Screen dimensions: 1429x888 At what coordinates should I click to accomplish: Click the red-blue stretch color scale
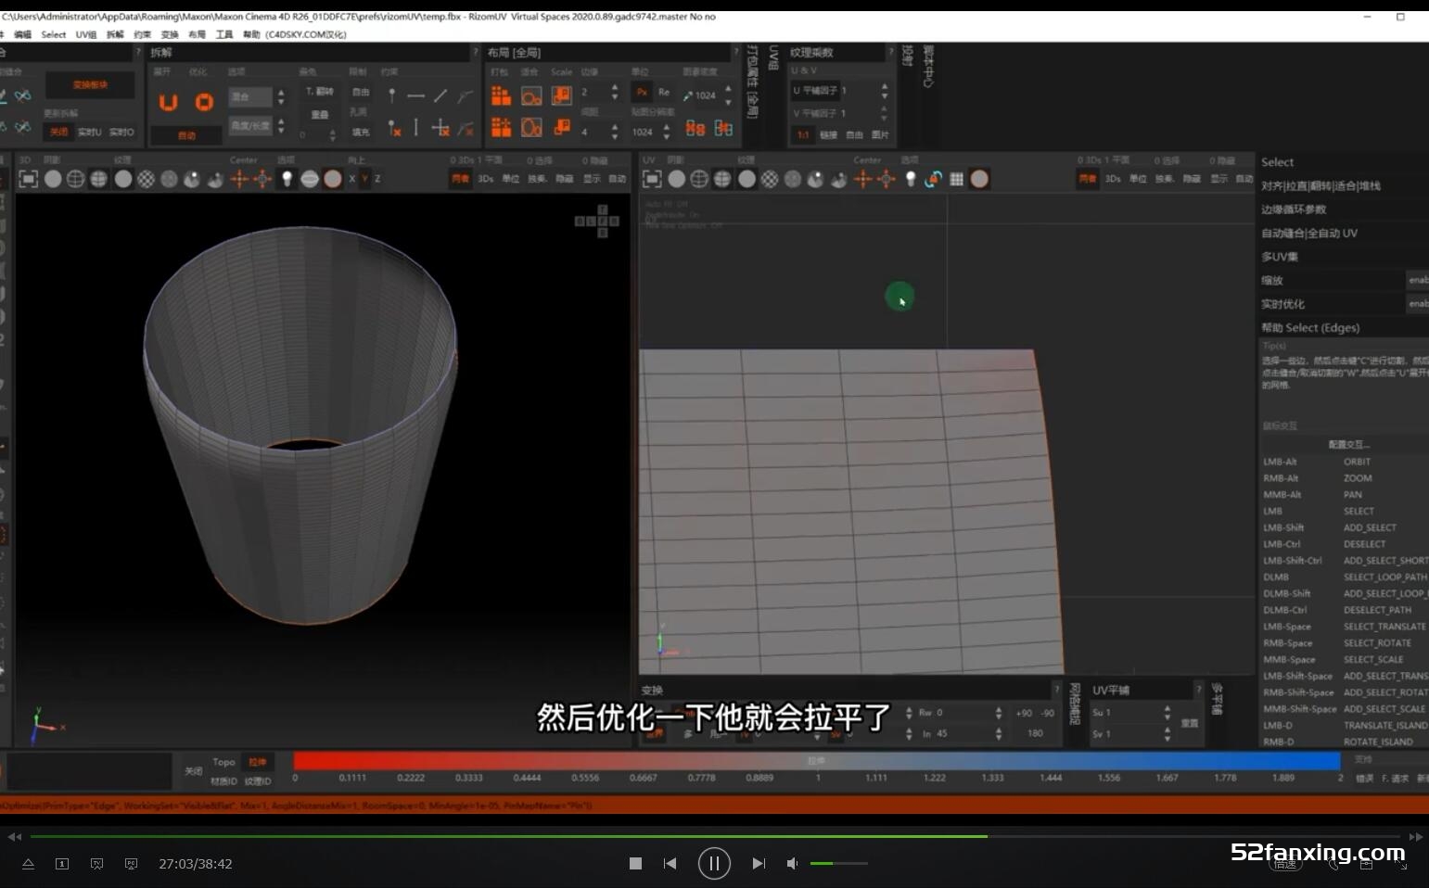817,761
